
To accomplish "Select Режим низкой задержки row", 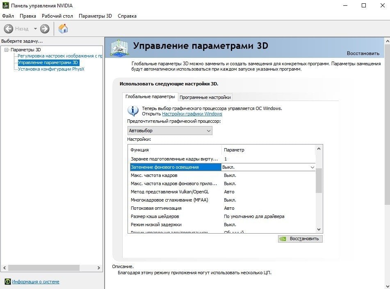I will click(x=223, y=225).
